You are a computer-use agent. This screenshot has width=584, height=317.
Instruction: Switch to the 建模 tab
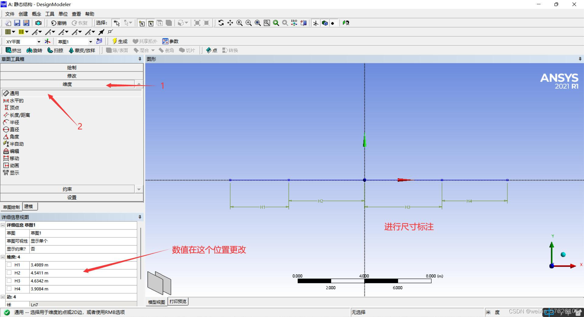[x=30, y=206]
